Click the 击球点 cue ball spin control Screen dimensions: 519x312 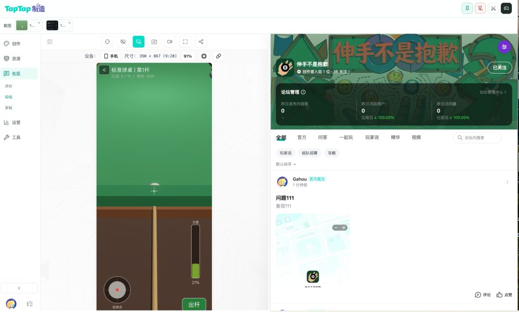[117, 290]
